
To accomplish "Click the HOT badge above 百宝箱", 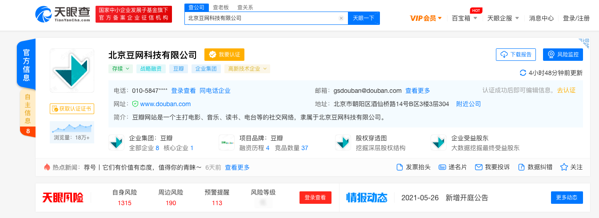I will click(x=476, y=10).
